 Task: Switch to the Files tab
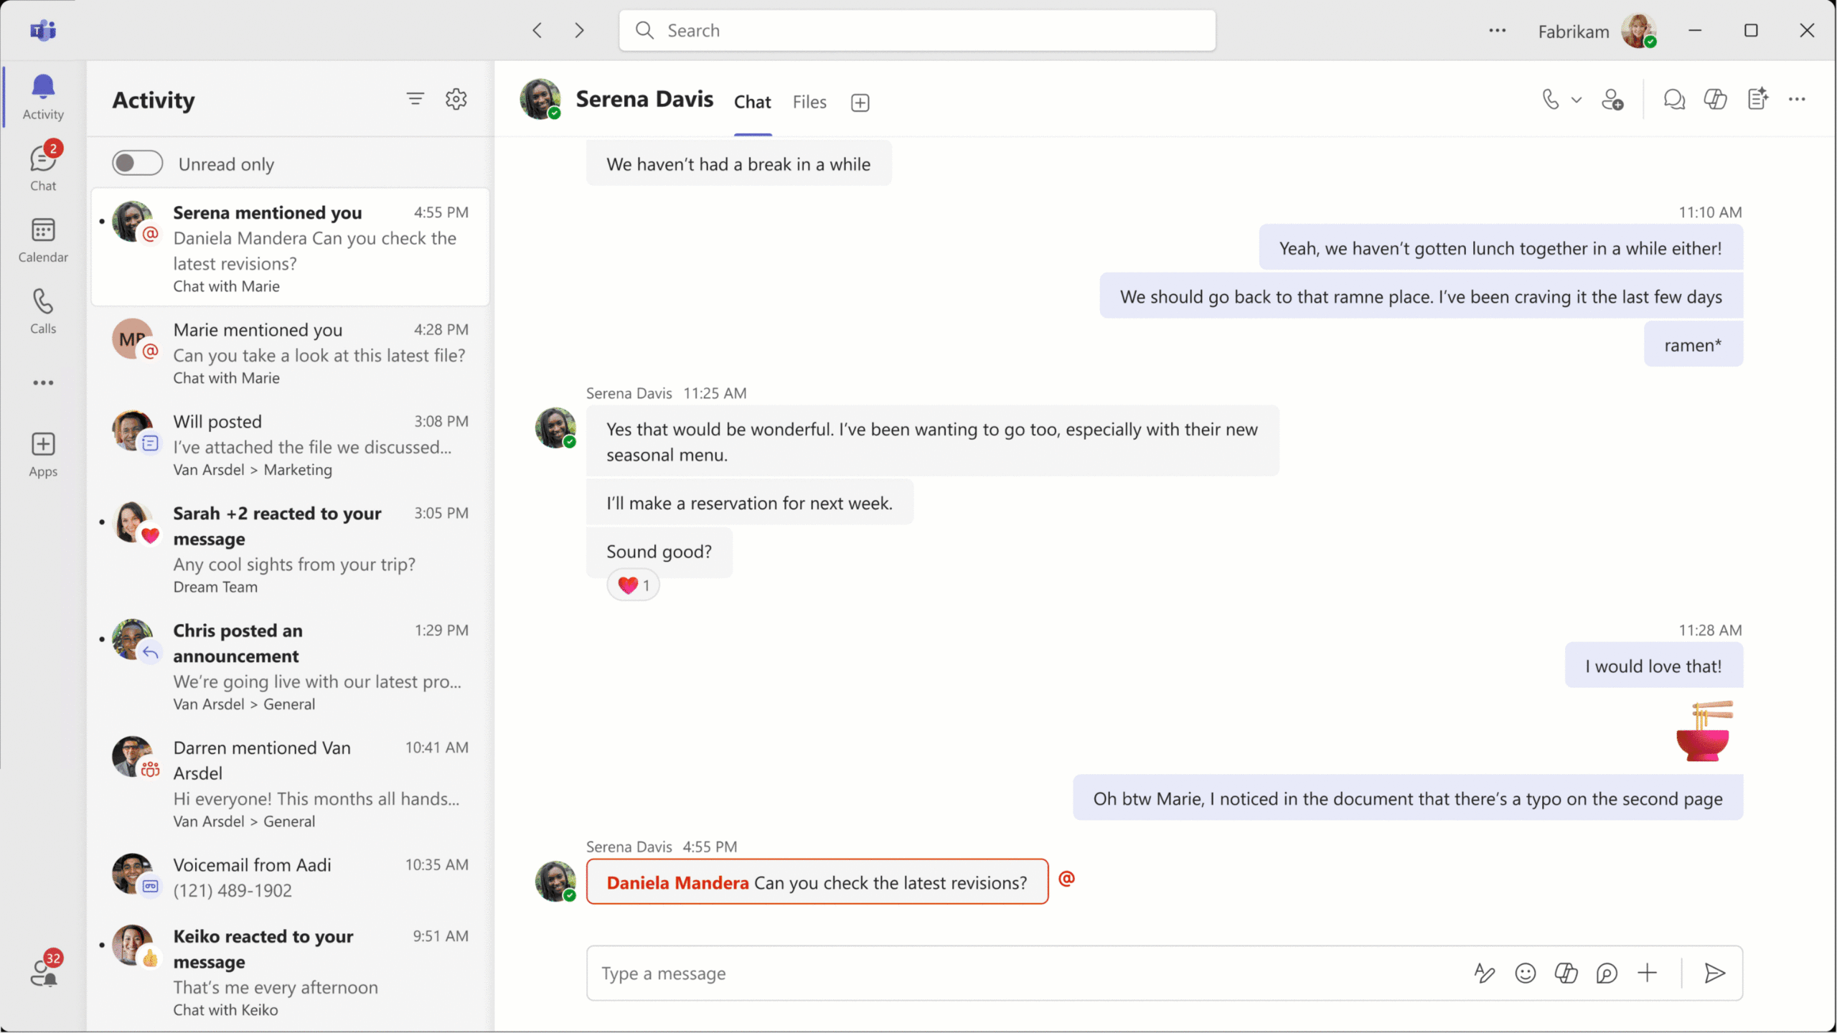pos(809,102)
